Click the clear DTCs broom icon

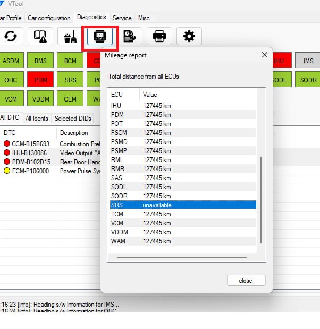coord(70,36)
